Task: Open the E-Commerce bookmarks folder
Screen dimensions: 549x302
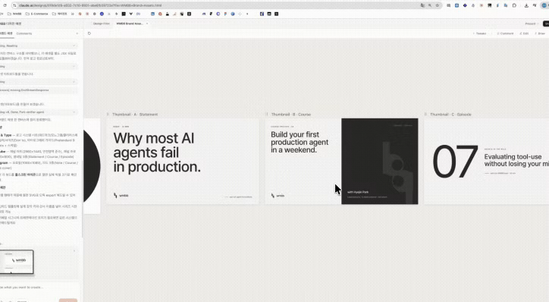Action: [x=36, y=14]
